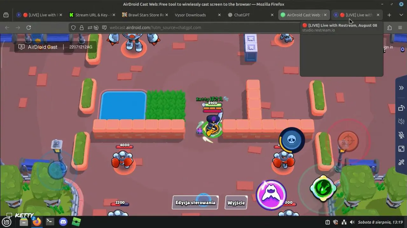Open Firefox View from the tab bar
This screenshot has height=228, width=407.
click(x=6, y=15)
